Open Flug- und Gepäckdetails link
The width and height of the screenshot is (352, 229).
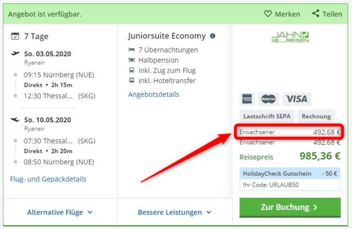pyautogui.click(x=48, y=179)
